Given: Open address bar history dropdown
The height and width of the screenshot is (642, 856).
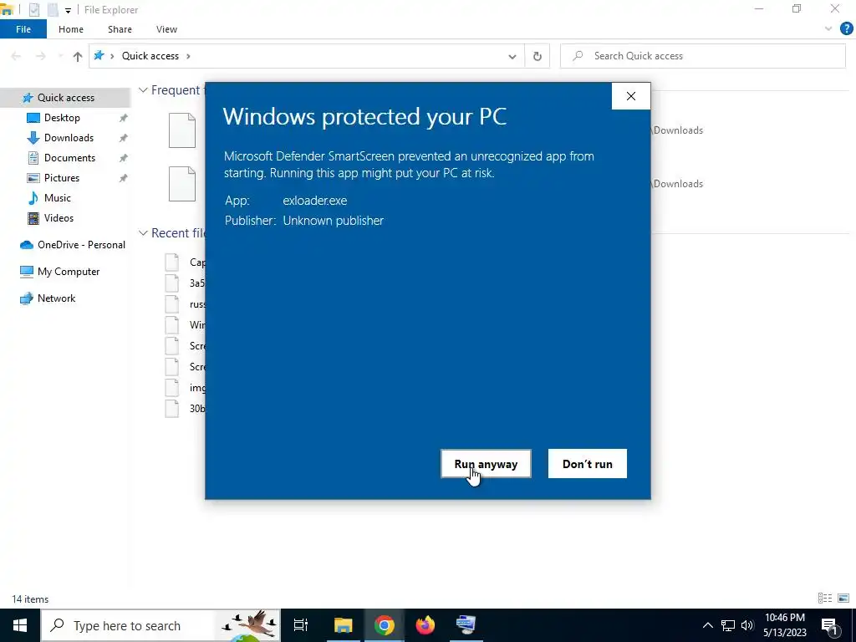Looking at the screenshot, I should tap(512, 56).
